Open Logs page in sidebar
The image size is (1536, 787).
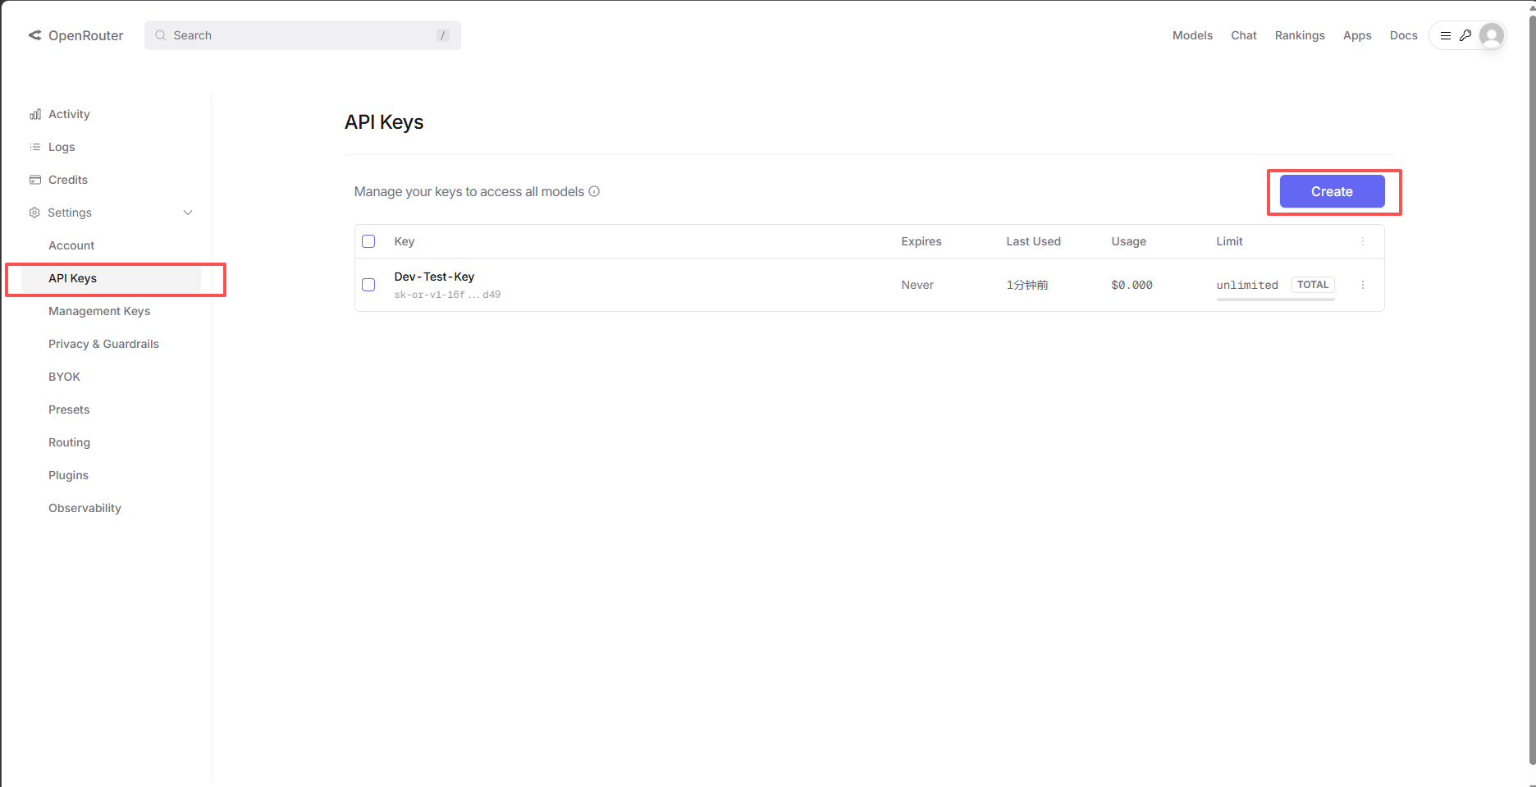(62, 147)
